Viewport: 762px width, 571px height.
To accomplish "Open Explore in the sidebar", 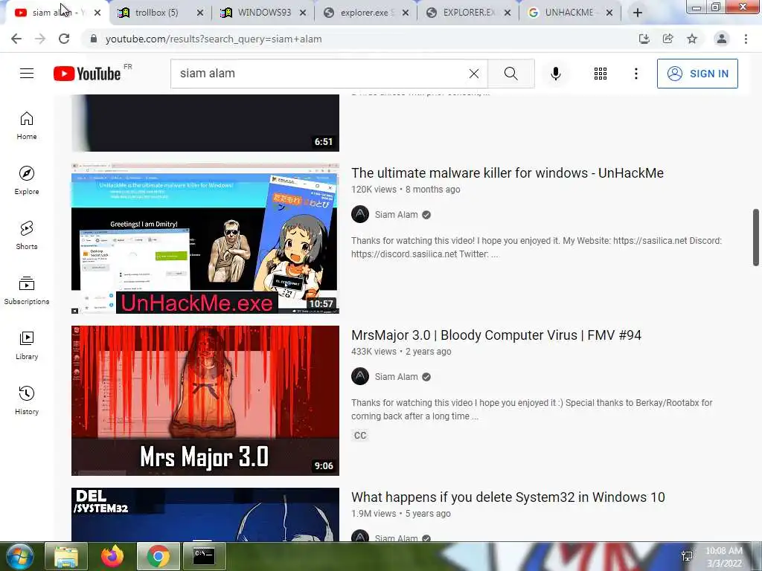I will [27, 181].
